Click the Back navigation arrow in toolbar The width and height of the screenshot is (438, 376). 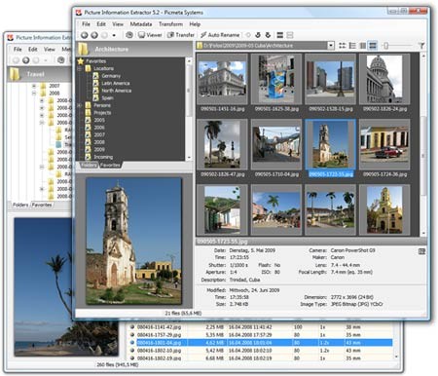pos(85,35)
